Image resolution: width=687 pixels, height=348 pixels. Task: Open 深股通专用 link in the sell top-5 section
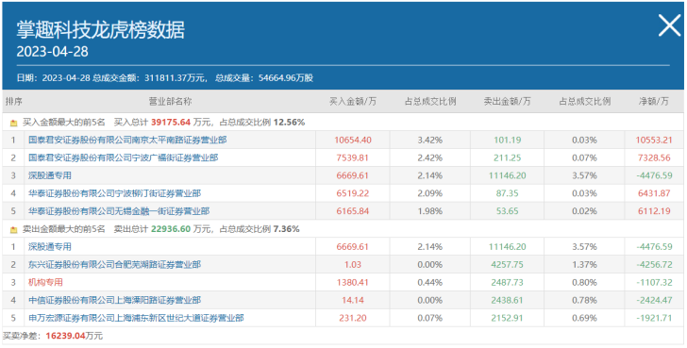pyautogui.click(x=49, y=247)
